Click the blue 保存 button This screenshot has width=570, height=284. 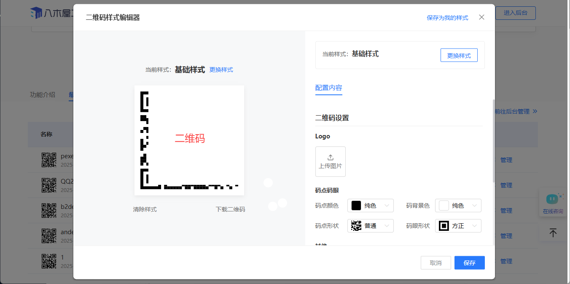470,263
